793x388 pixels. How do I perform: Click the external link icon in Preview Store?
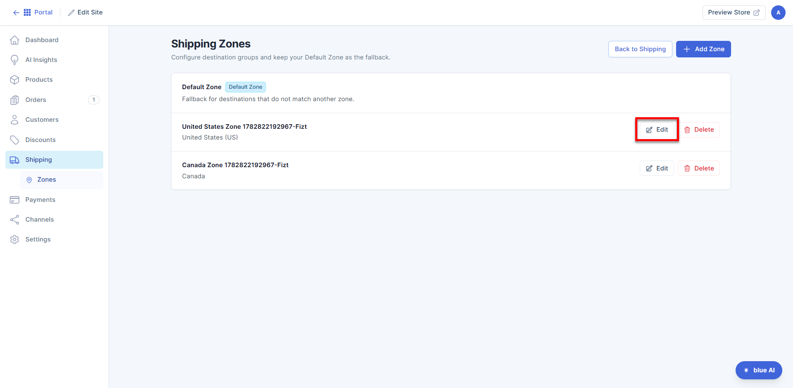coord(756,13)
